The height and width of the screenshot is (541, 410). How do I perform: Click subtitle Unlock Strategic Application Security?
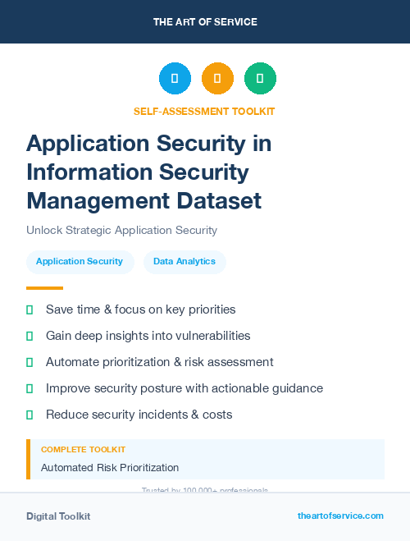[x=122, y=230]
